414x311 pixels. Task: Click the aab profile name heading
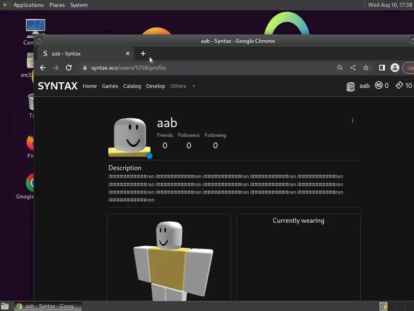(x=167, y=123)
